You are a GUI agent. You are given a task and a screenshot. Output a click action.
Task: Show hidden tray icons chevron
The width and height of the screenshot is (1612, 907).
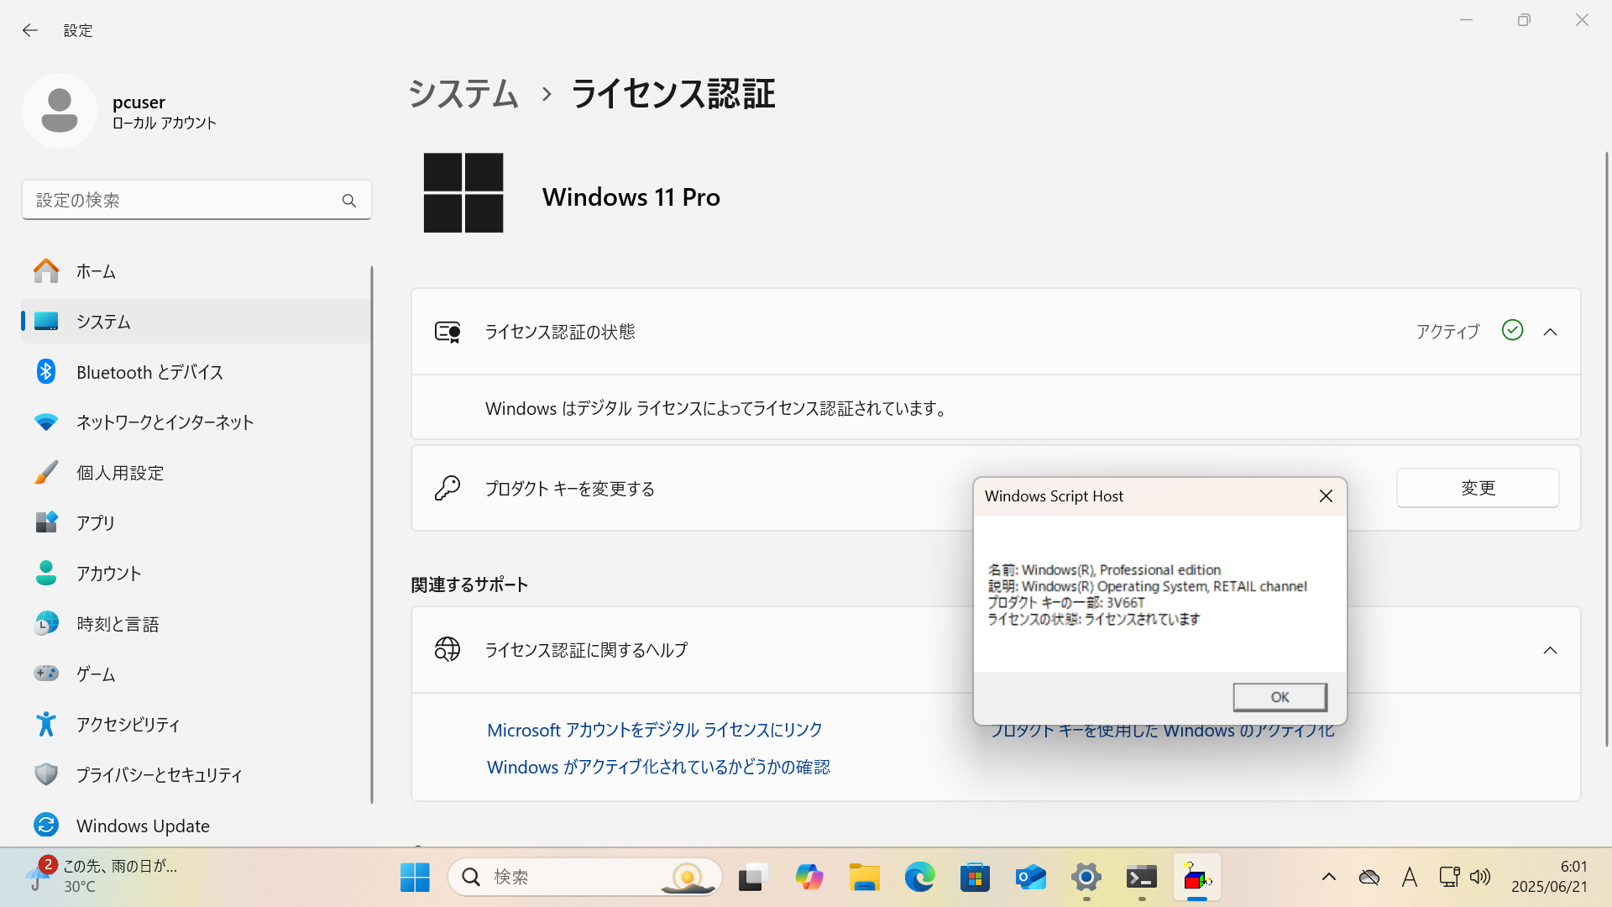pyautogui.click(x=1328, y=878)
